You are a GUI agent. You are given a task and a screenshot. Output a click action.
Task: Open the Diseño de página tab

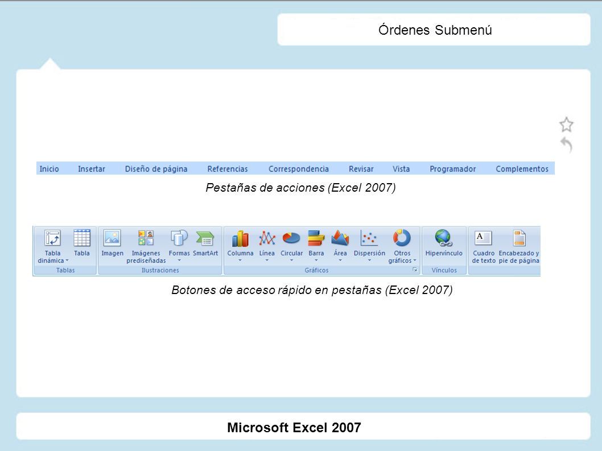pyautogui.click(x=156, y=169)
